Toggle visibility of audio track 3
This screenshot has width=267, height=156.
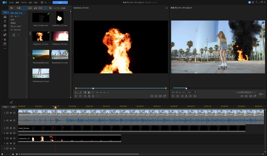click(x=11, y=143)
